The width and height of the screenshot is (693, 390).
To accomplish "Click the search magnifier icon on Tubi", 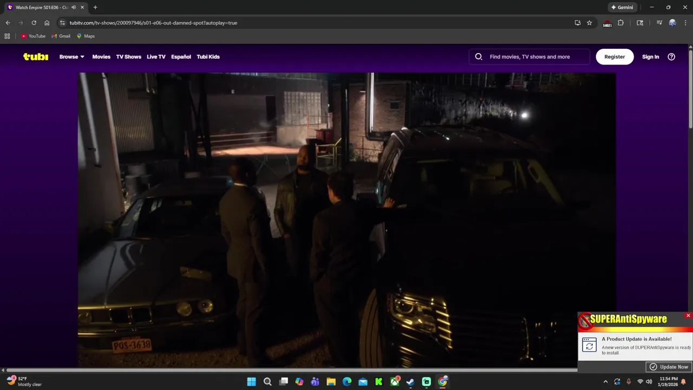I will [479, 56].
